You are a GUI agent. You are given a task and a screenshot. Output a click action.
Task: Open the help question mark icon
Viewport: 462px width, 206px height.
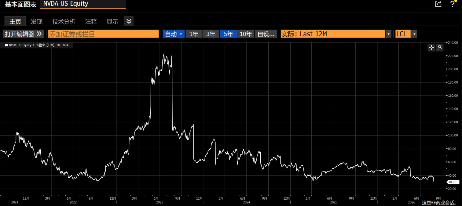click(x=453, y=4)
